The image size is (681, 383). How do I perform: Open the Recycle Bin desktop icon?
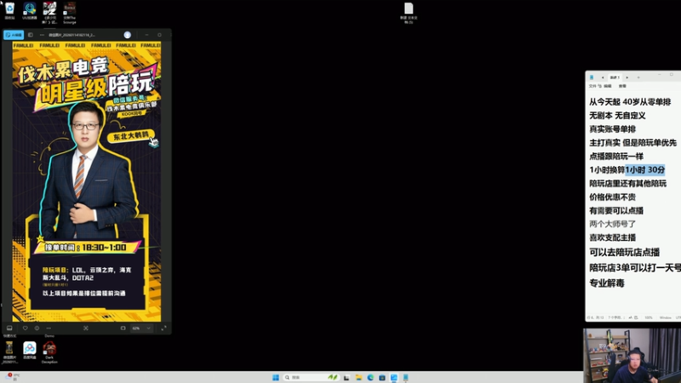[9, 11]
